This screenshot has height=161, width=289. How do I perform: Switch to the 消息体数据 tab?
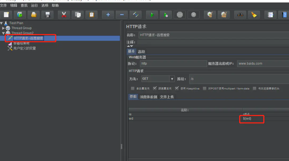click(x=148, y=97)
